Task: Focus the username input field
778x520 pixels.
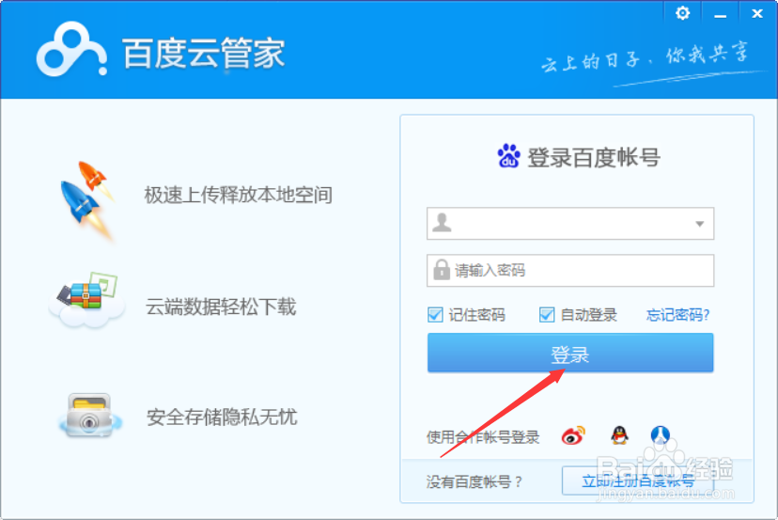Action: point(570,224)
